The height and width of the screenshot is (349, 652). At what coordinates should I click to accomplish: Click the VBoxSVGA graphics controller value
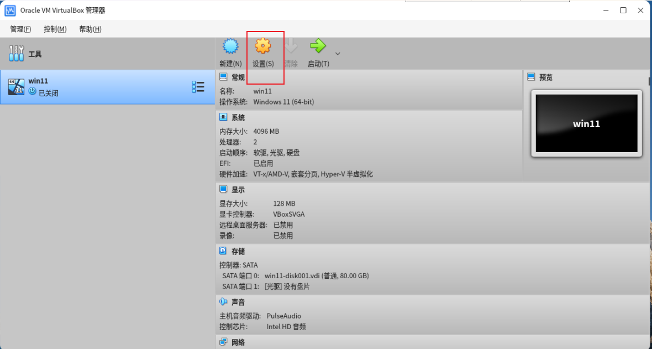(289, 214)
